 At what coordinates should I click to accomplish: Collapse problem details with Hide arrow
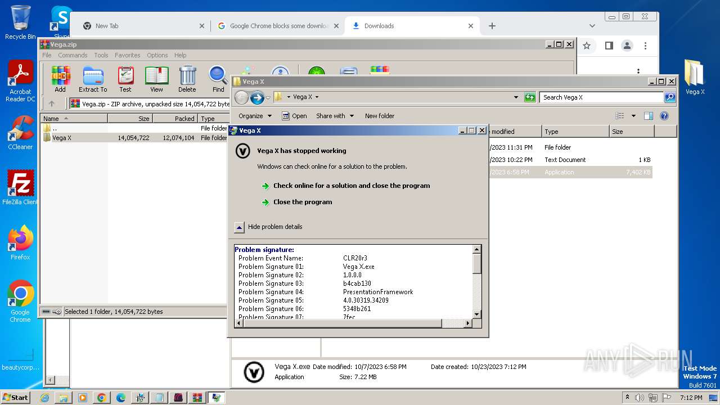[239, 227]
